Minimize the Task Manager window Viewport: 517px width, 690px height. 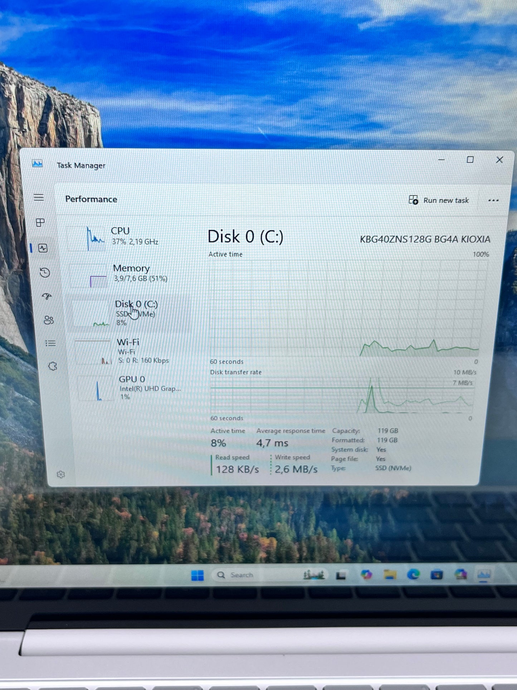pos(442,160)
